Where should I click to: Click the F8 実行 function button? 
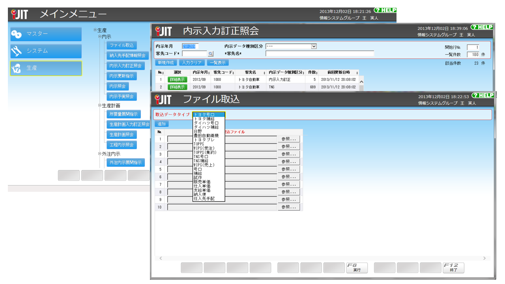pyautogui.click(x=357, y=268)
